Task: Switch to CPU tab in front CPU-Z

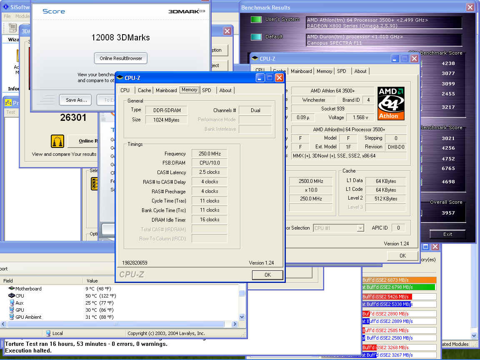Action: click(x=125, y=90)
